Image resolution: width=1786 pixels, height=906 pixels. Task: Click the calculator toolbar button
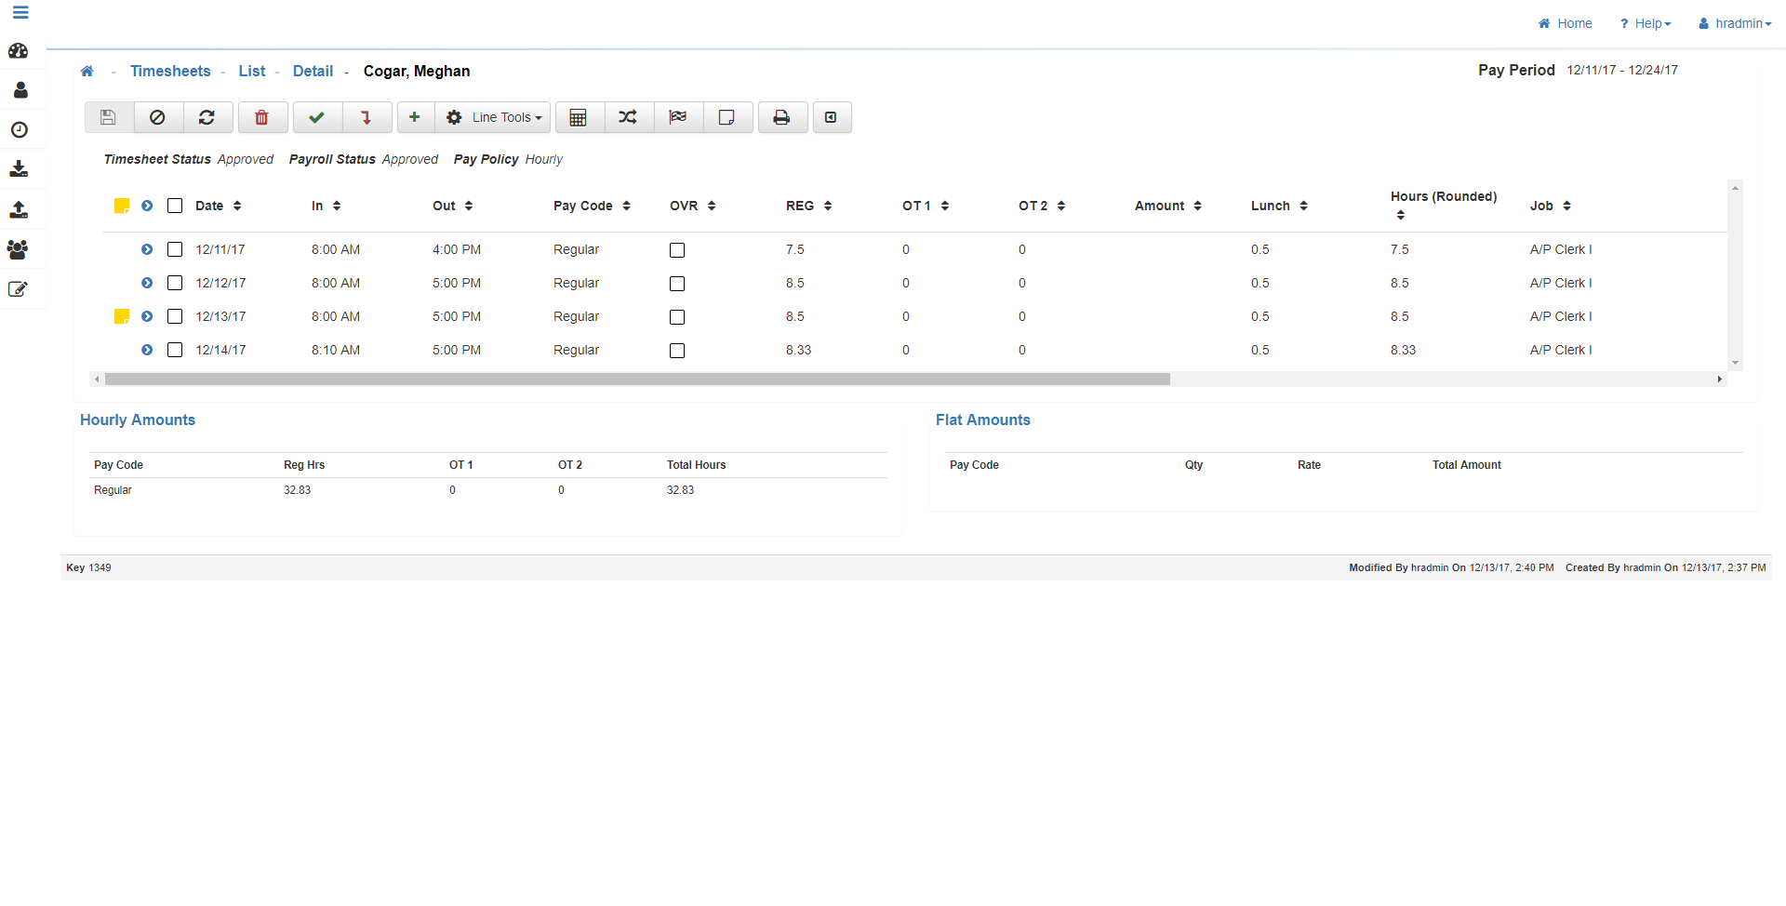coord(580,117)
